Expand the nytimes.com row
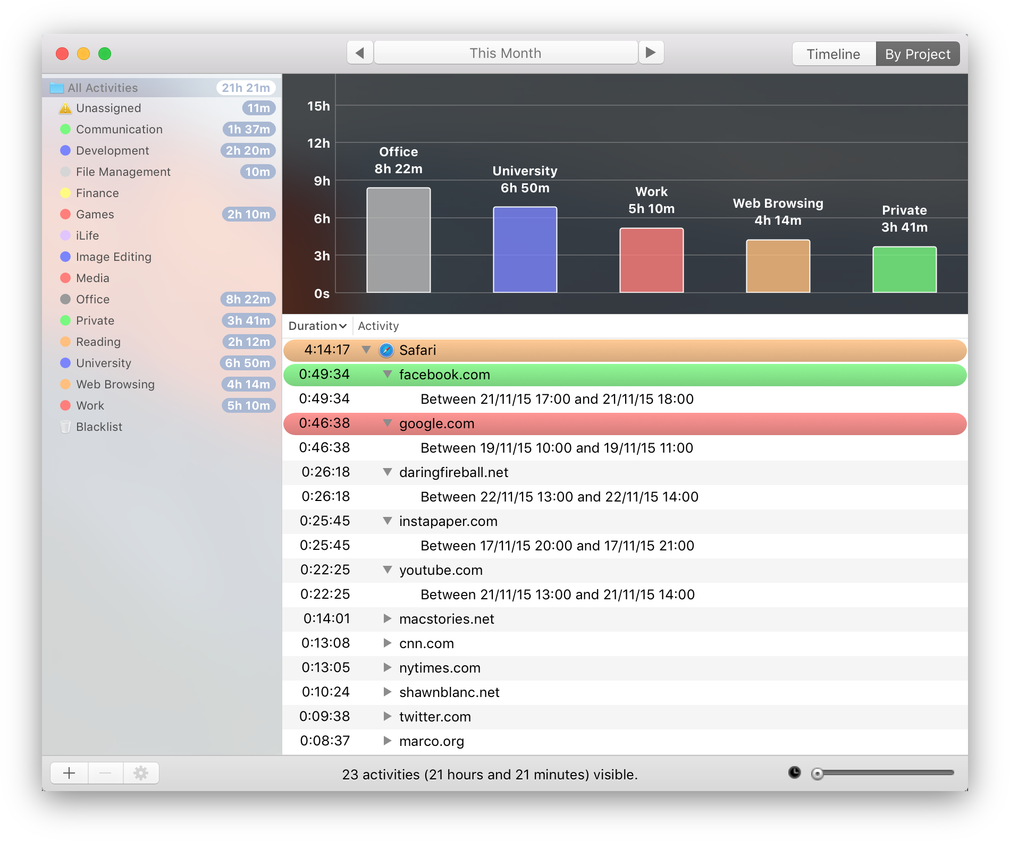Image resolution: width=1010 pixels, height=841 pixels. pyautogui.click(x=388, y=668)
